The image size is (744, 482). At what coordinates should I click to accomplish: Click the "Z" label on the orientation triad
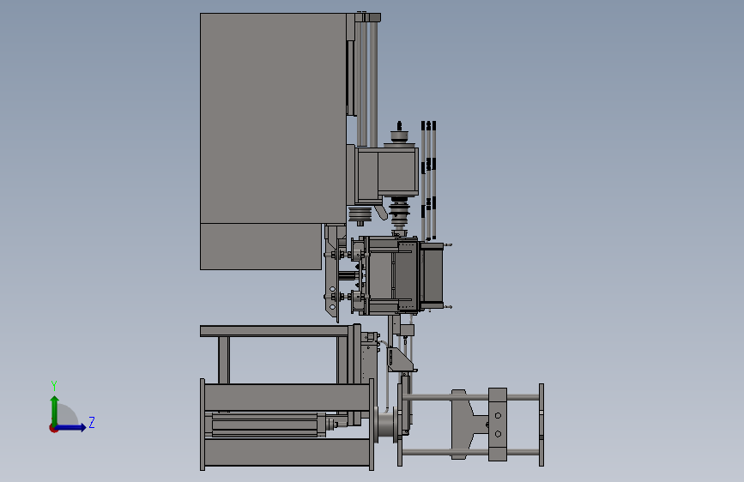tap(92, 422)
